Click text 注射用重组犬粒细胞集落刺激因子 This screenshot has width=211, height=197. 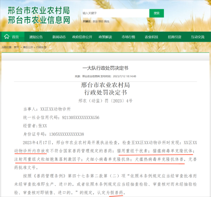click(47, 159)
